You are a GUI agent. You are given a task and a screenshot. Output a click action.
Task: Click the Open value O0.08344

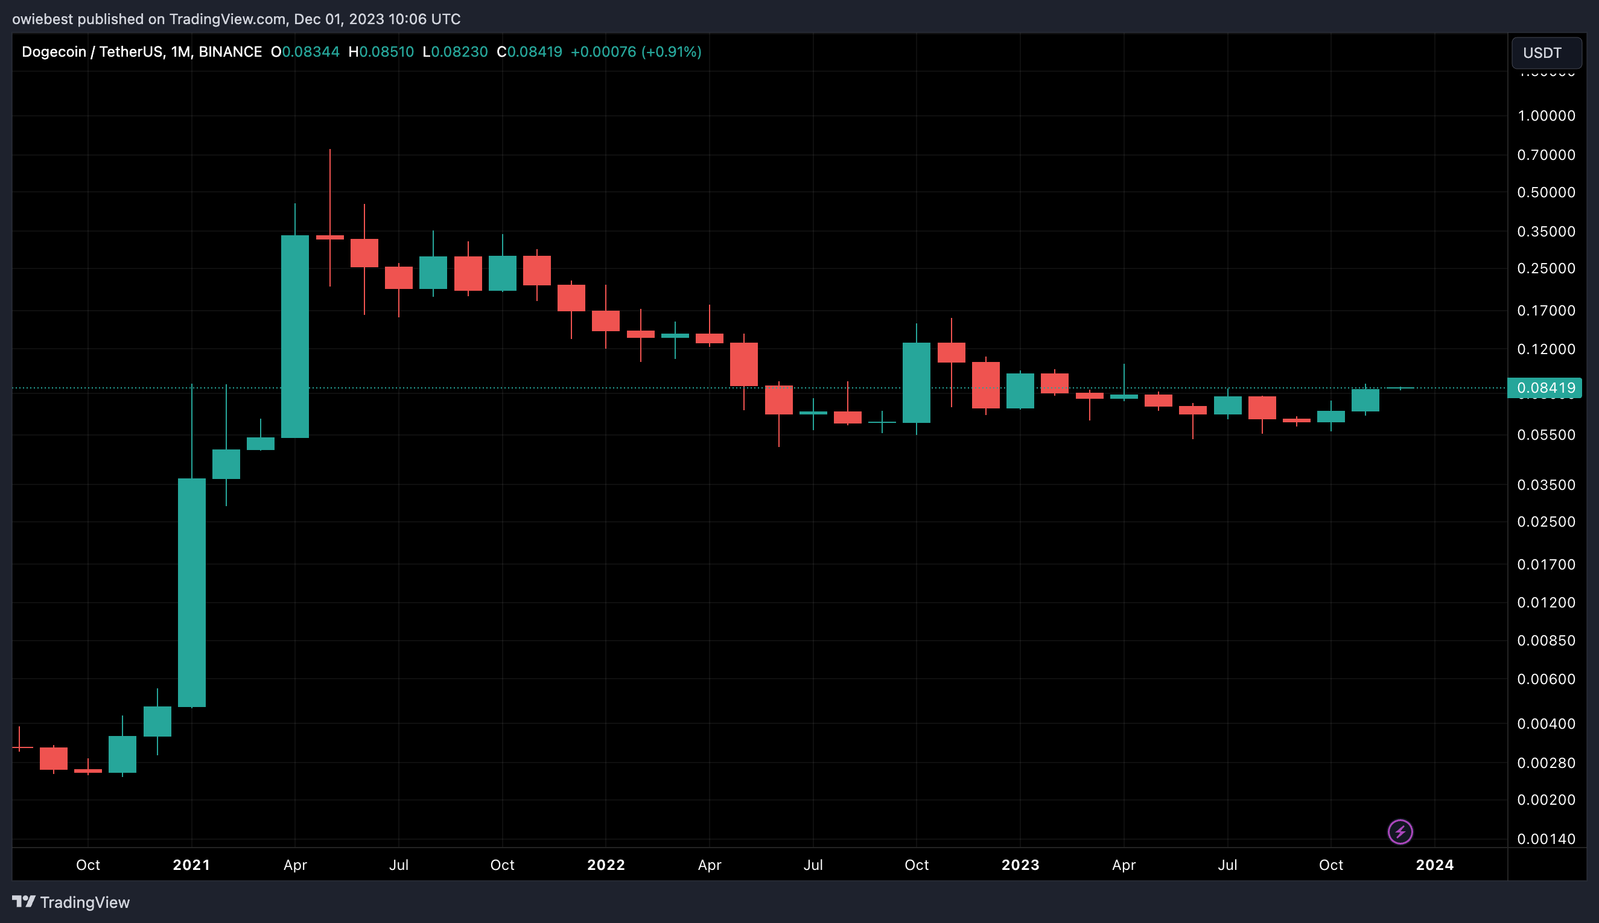point(305,52)
